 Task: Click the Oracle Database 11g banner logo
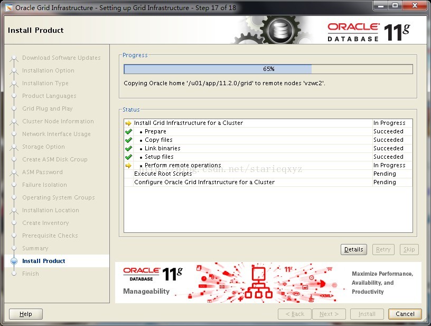153,274
